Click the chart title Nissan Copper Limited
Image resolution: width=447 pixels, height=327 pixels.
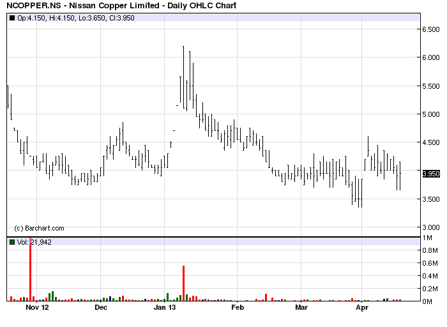pyautogui.click(x=114, y=5)
